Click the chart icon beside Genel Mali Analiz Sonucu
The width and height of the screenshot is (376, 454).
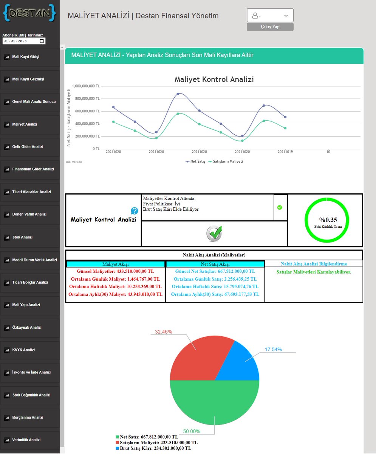coord(7,102)
